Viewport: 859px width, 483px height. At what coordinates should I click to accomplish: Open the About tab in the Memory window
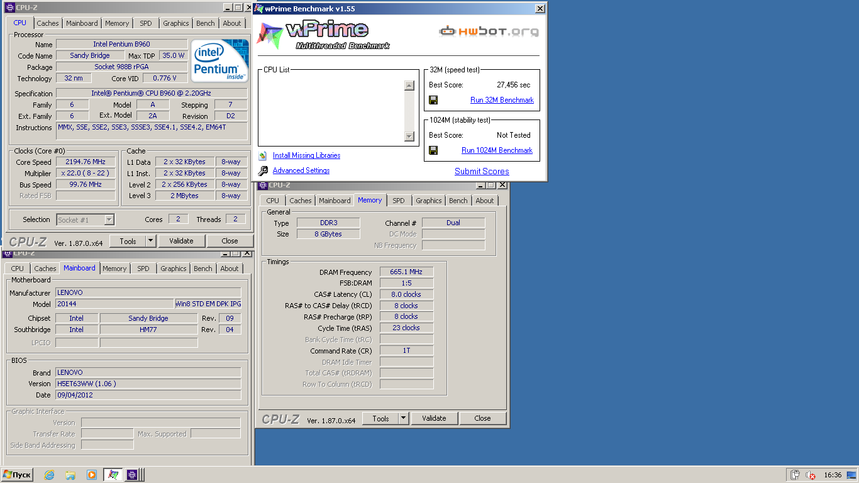coord(485,201)
